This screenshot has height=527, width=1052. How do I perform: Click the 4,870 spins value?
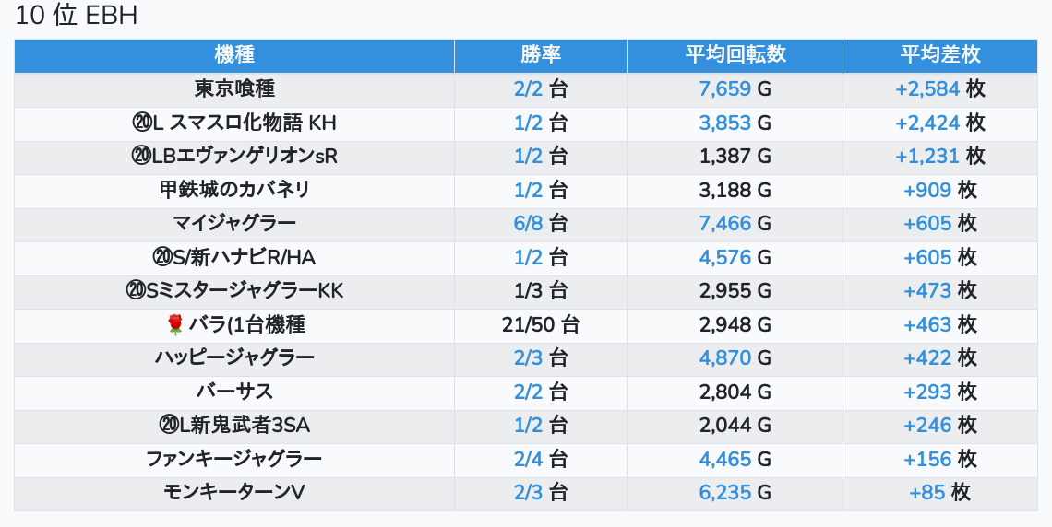(x=725, y=357)
